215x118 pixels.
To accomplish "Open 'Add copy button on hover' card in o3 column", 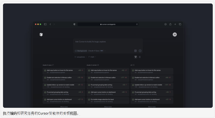I will coord(152,71).
